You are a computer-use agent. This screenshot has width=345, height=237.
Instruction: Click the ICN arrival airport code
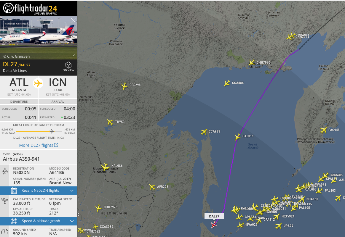[x=57, y=83]
